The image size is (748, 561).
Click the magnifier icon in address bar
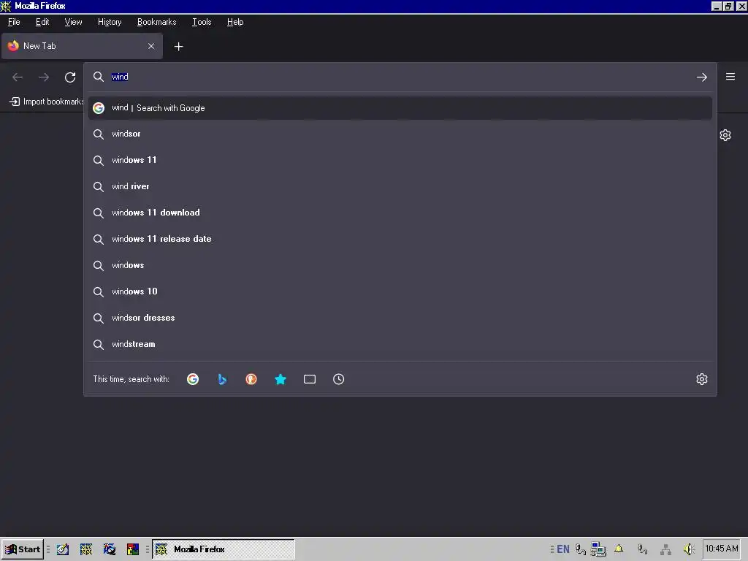click(99, 77)
